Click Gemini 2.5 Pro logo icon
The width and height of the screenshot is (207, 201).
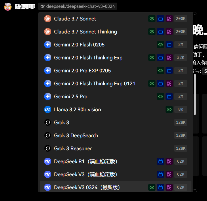[x=48, y=96]
